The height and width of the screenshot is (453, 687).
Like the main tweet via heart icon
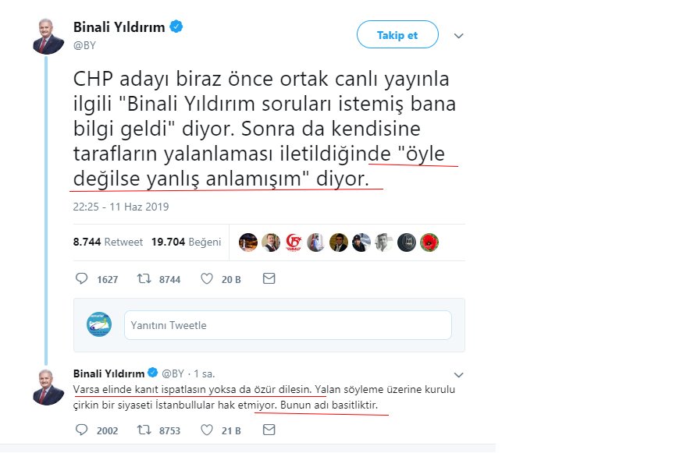click(x=205, y=278)
